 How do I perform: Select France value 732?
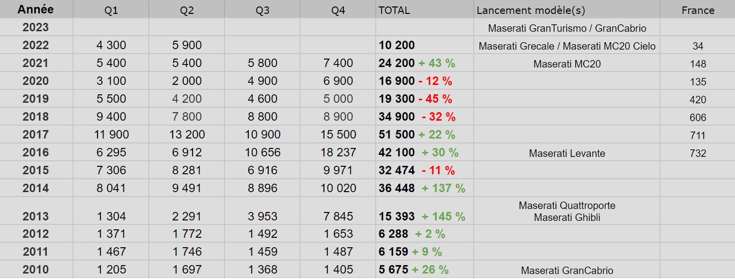(x=698, y=153)
